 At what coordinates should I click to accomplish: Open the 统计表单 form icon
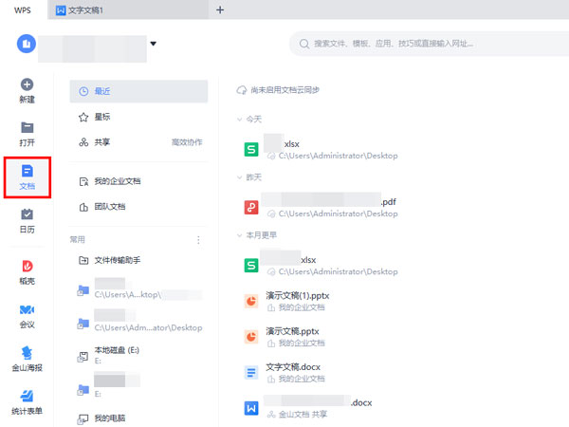[27, 397]
